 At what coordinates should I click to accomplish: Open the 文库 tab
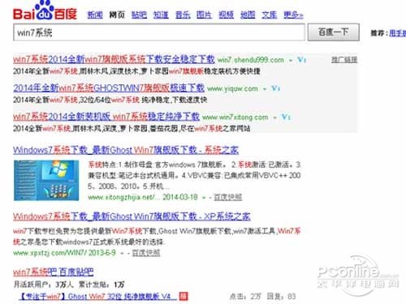click(x=270, y=15)
